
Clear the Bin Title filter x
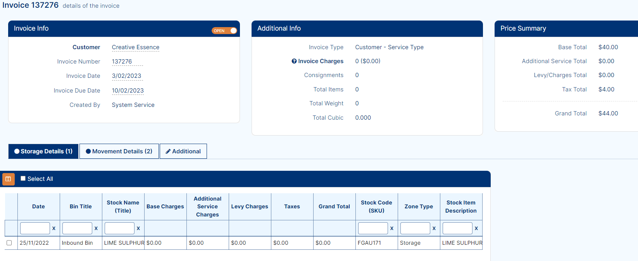96,228
